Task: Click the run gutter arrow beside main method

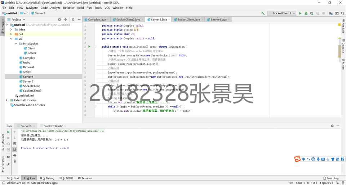Action: [89, 47]
